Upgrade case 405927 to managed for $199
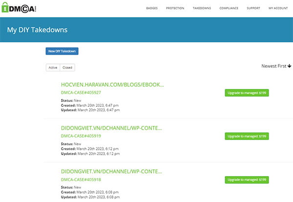The image size is (293, 202). (247, 93)
